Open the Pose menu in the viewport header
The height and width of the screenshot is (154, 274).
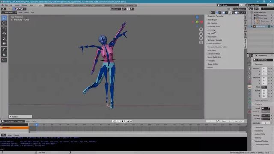pos(33,12)
